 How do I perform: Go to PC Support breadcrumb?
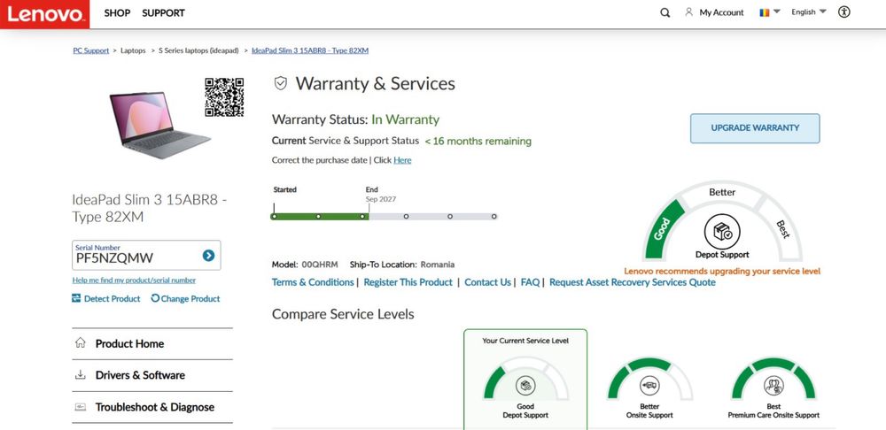point(91,50)
